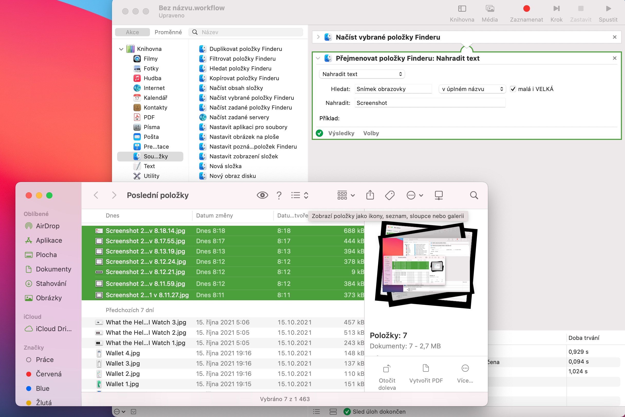Toggle the Quick Look eye icon
This screenshot has width=625, height=417.
click(262, 195)
